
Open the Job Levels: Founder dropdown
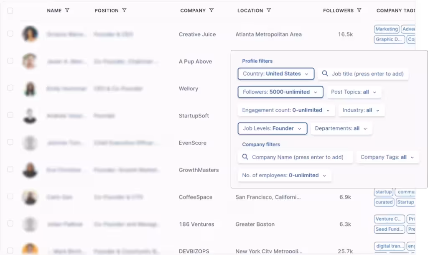[x=272, y=128]
